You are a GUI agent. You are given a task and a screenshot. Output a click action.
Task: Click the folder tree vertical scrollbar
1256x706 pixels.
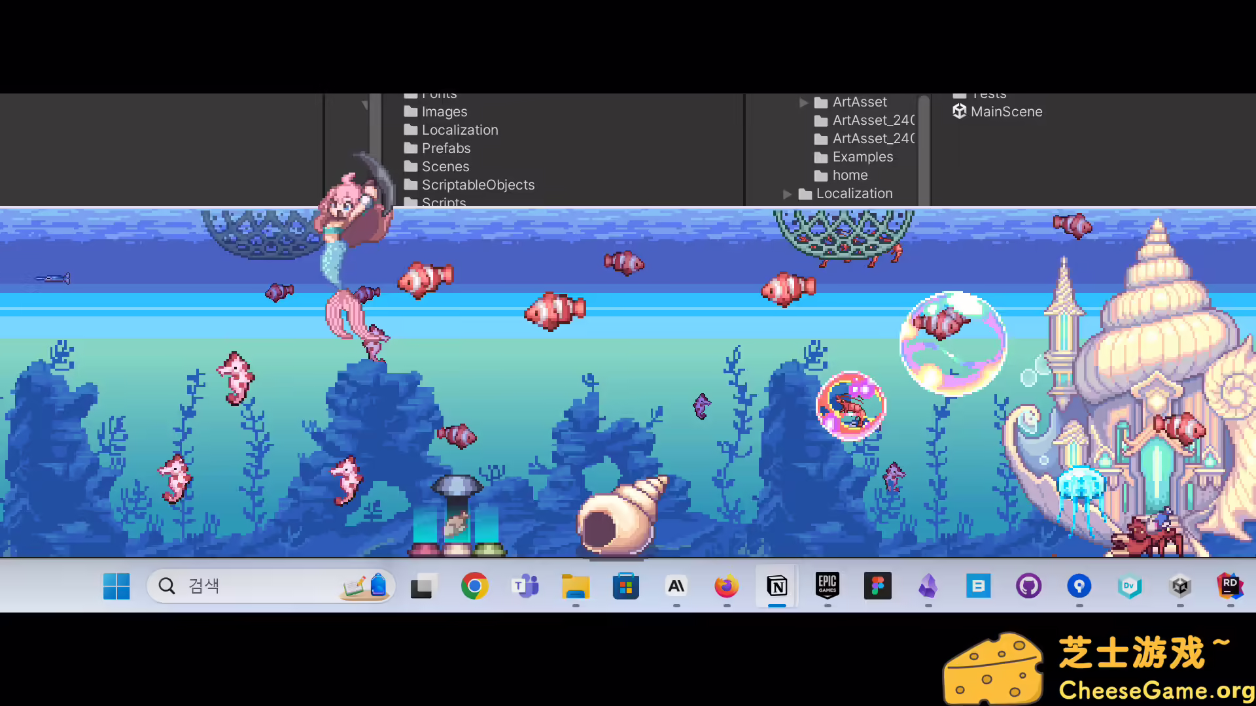(x=924, y=150)
